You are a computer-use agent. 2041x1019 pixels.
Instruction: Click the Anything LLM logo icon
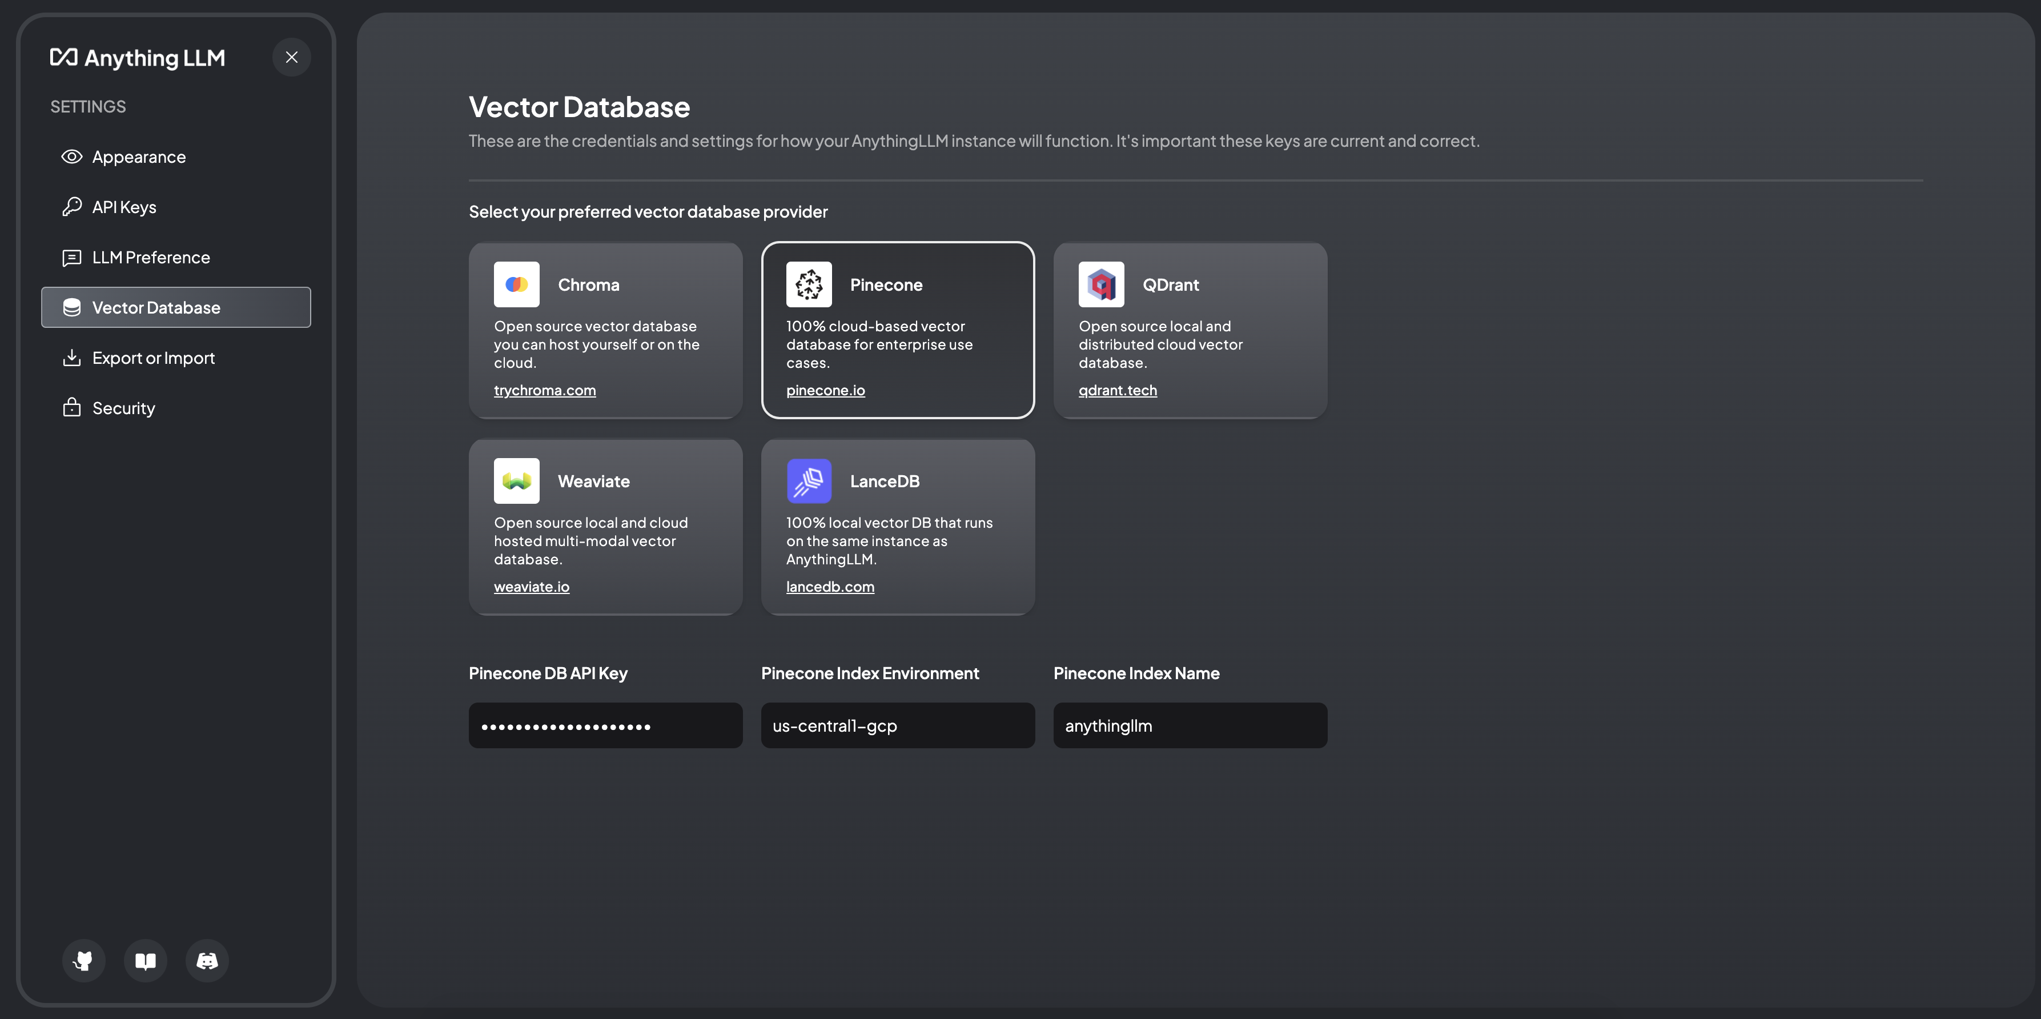coord(63,57)
